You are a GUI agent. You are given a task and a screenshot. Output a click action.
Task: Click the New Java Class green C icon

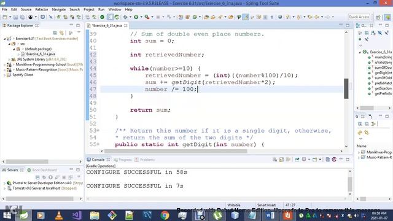(x=195, y=17)
